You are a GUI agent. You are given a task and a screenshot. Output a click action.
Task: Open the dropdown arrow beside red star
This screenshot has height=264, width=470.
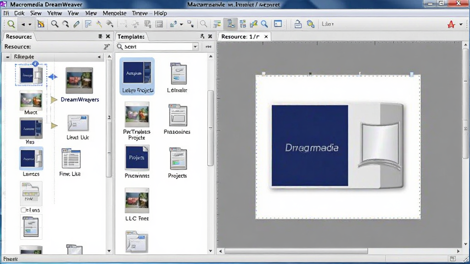pos(461,25)
